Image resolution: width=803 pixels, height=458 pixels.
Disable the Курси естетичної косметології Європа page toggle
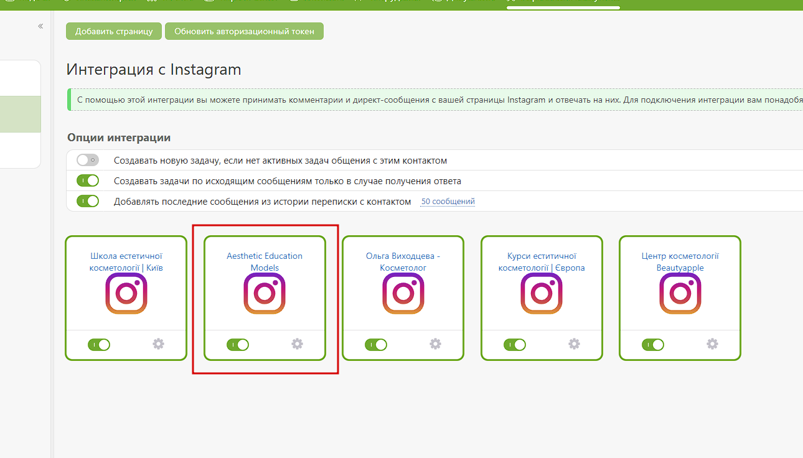pyautogui.click(x=515, y=345)
